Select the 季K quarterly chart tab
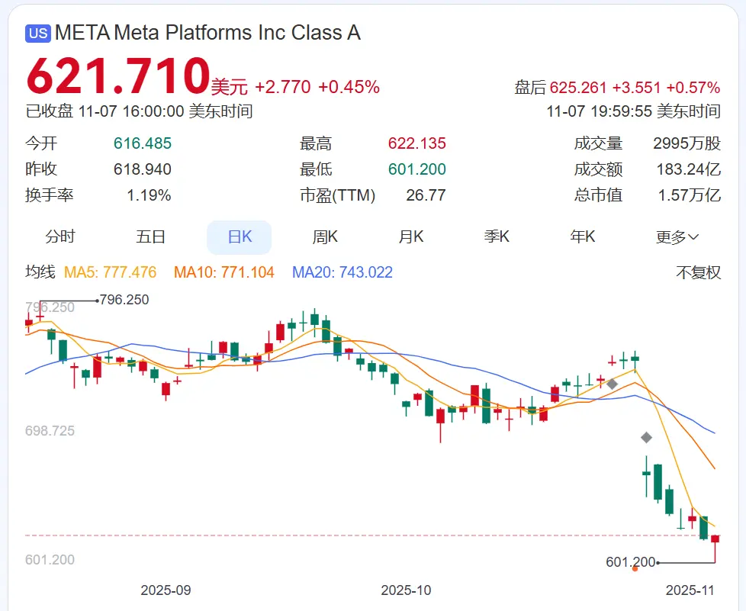The height and width of the screenshot is (611, 746). [497, 237]
